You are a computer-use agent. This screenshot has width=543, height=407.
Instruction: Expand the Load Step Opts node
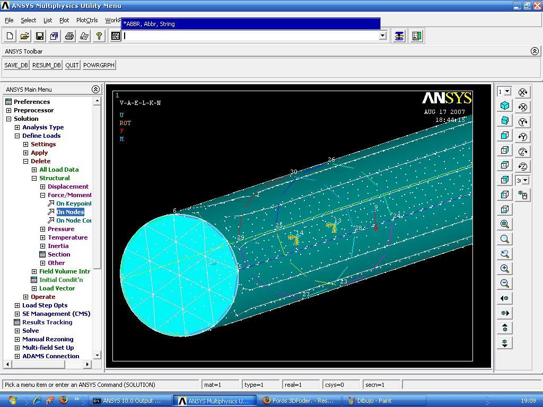pos(17,305)
